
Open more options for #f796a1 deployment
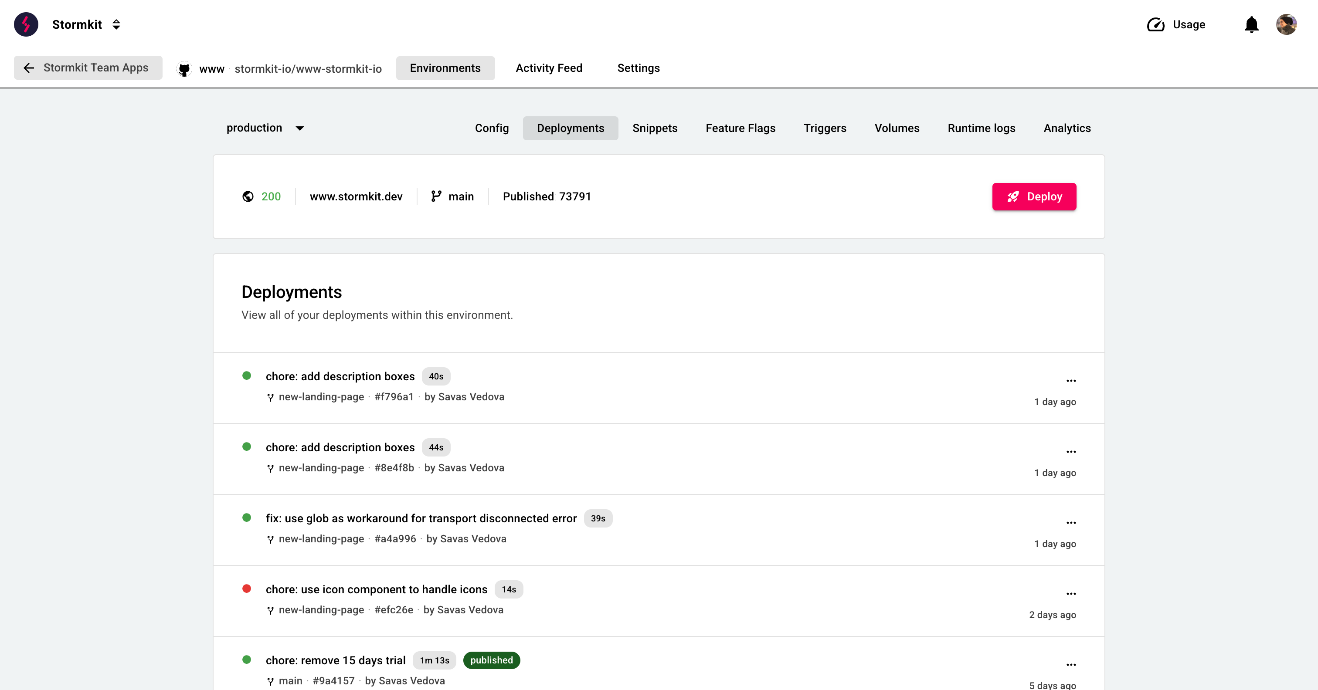coord(1070,381)
